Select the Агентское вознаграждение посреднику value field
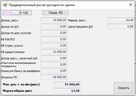The image size is (136, 96). [54, 64]
